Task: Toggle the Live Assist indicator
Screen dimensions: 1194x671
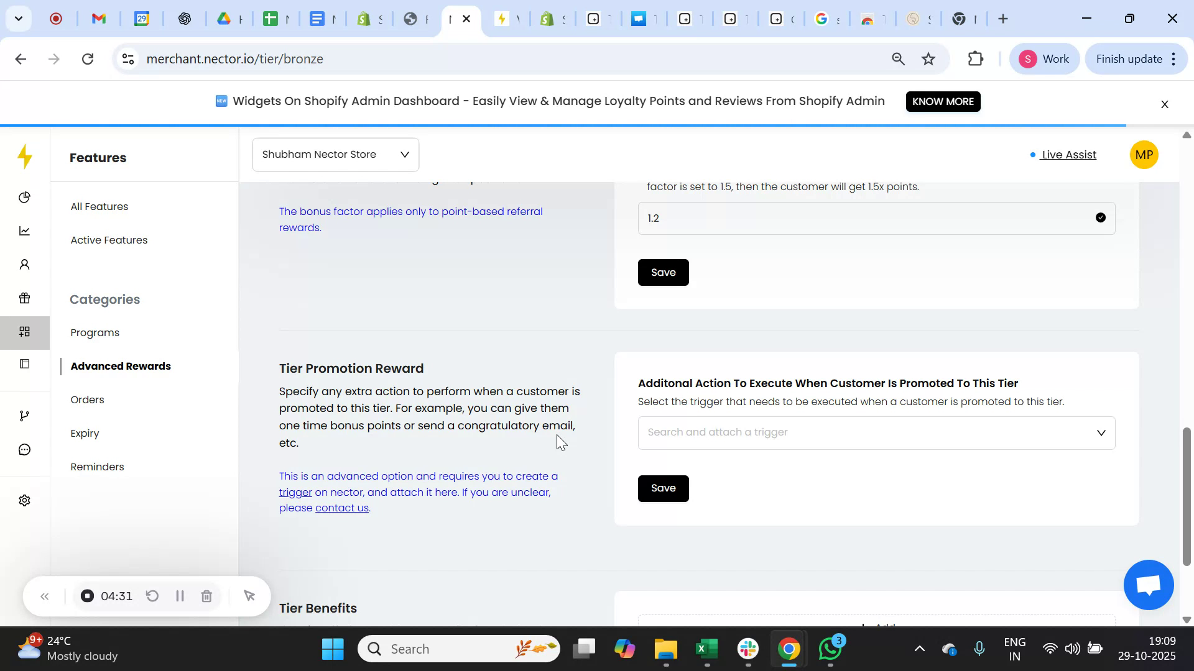Action: point(1068,155)
